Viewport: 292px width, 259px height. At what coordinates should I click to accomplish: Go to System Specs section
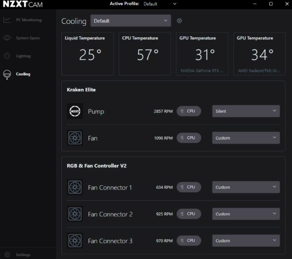click(28, 38)
